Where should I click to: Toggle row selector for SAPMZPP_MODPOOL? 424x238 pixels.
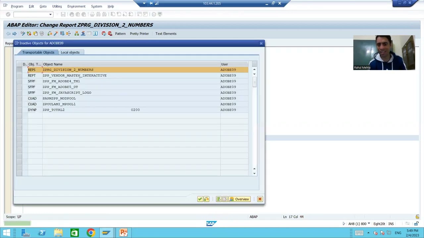[x=19, y=98]
